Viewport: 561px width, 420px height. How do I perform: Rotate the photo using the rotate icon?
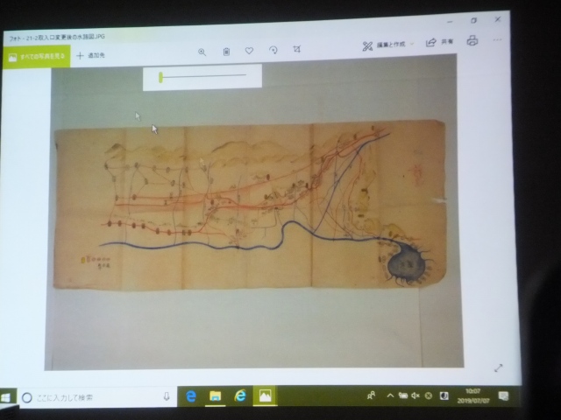point(273,50)
